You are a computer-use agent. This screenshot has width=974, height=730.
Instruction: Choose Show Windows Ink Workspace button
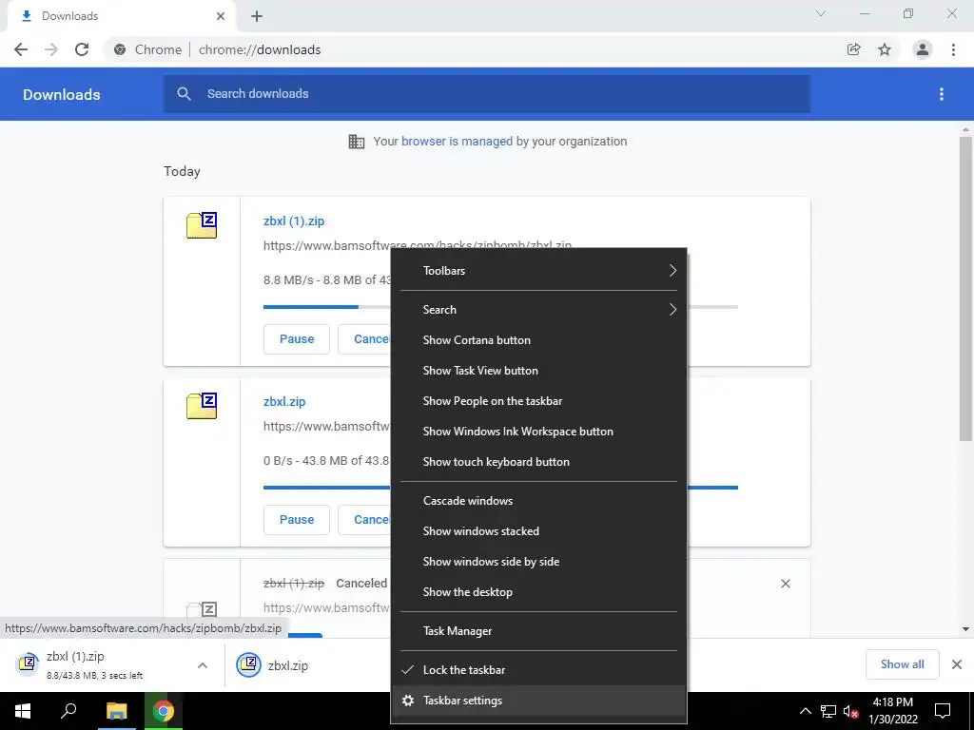pos(538,432)
